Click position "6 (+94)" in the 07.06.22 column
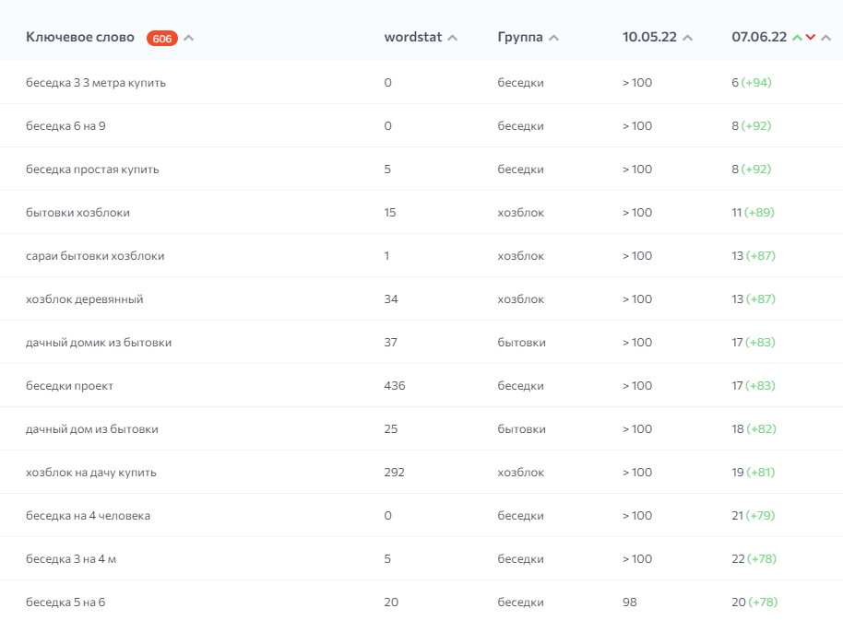843x620 pixels. 752,83
